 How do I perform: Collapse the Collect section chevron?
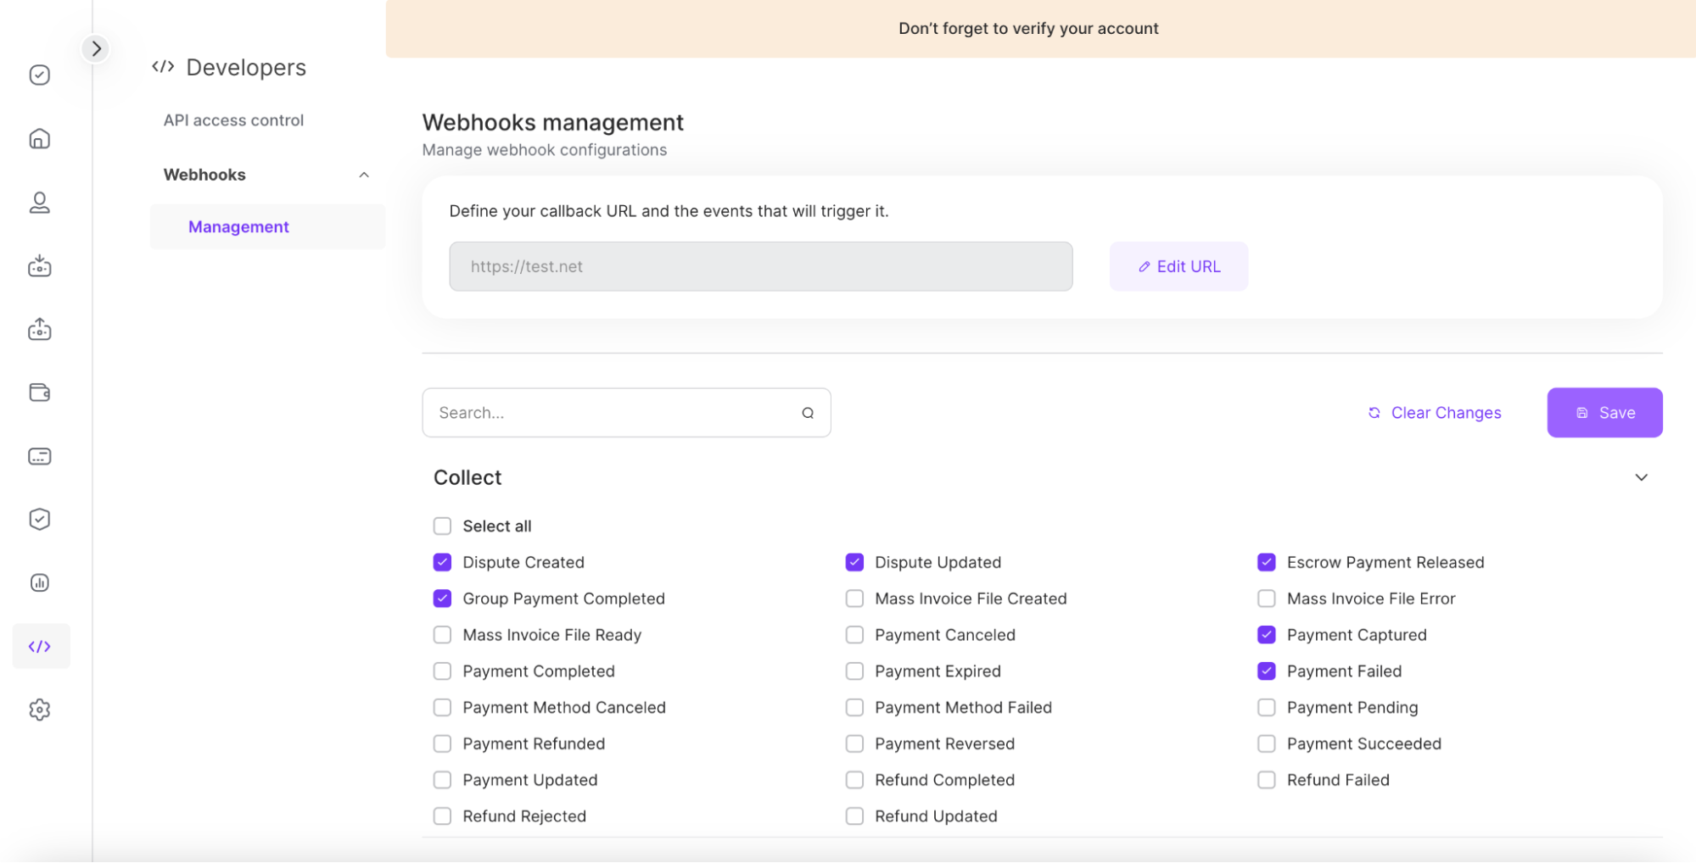click(x=1641, y=476)
